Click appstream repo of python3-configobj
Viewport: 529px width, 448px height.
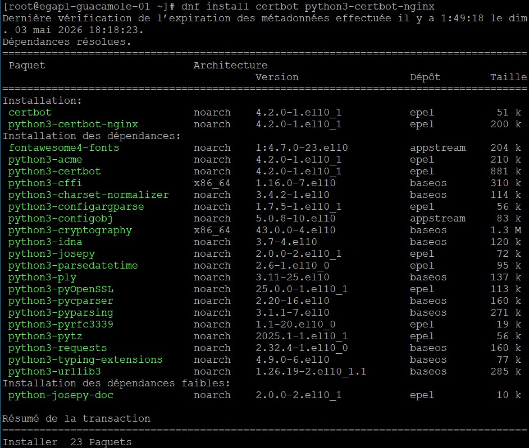pyautogui.click(x=437, y=219)
